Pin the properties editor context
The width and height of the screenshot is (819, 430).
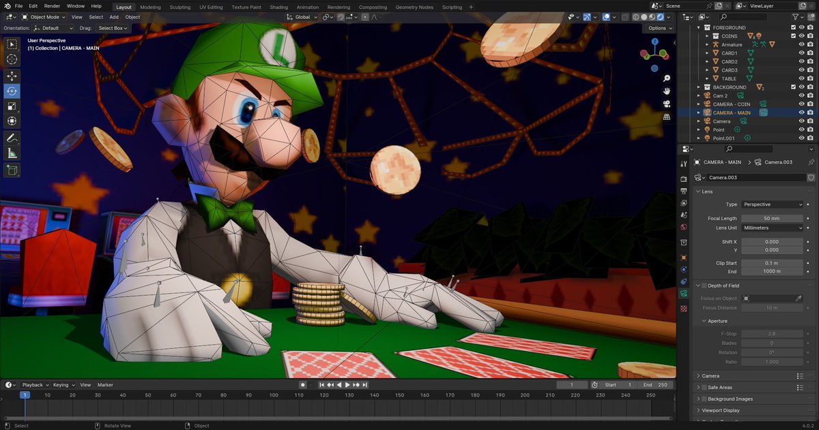click(811, 162)
